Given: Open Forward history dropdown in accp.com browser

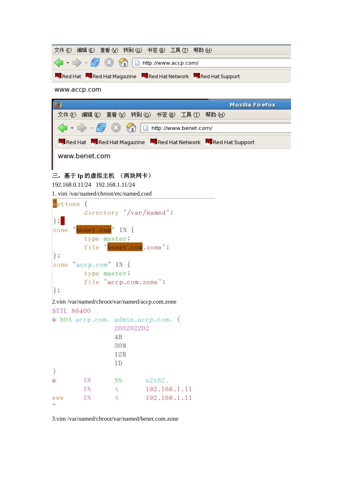Looking at the screenshot, I should 86,63.
